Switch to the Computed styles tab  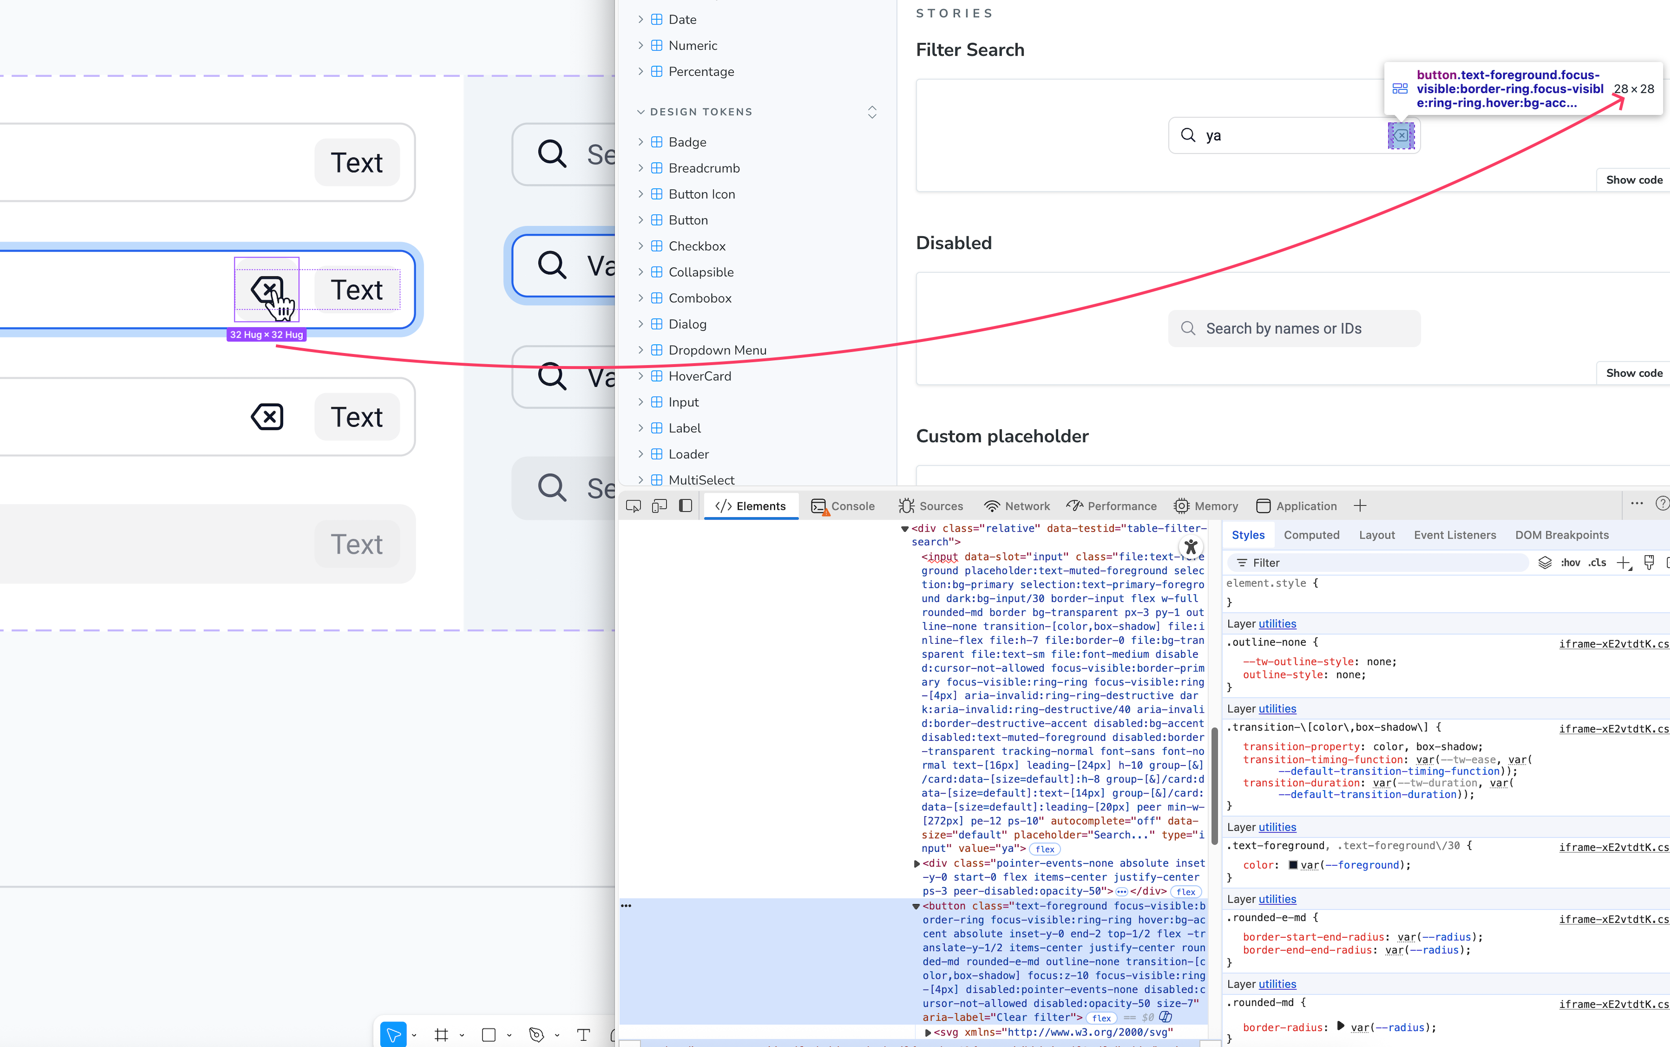[x=1311, y=535]
